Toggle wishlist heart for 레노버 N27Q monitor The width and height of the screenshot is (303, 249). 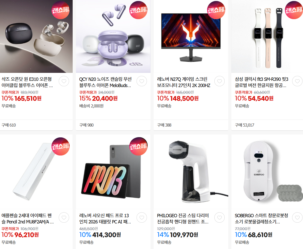[x=220, y=81]
